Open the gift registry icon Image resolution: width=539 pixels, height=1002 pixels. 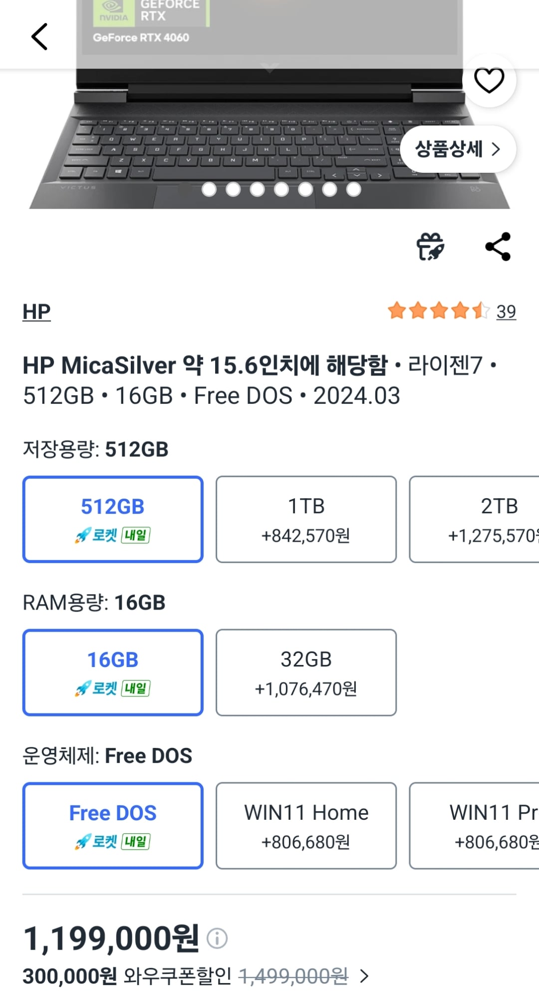430,247
